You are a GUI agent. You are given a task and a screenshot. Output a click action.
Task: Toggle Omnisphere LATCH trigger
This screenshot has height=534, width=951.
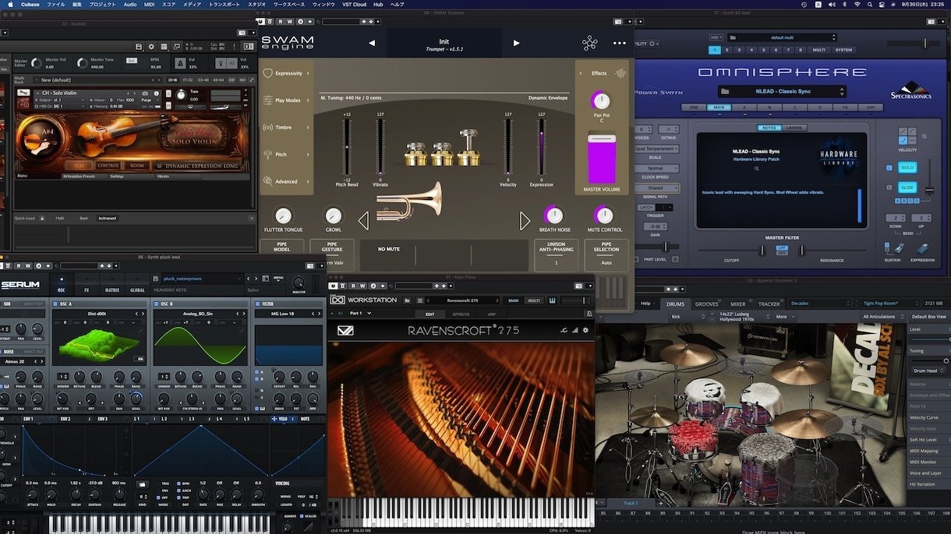646,207
